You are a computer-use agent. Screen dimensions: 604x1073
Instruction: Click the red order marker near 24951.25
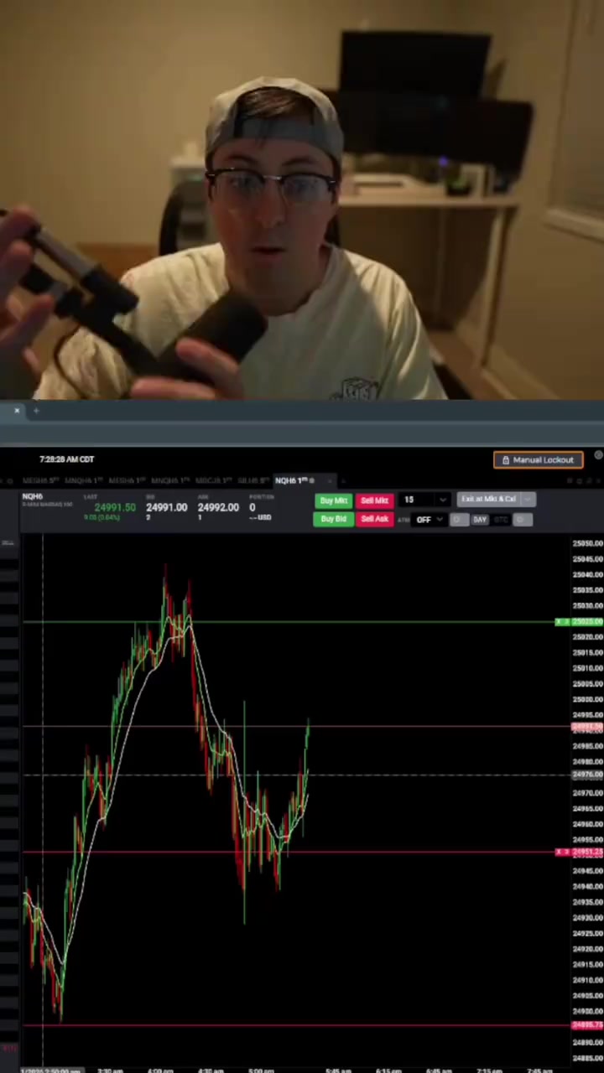click(579, 853)
